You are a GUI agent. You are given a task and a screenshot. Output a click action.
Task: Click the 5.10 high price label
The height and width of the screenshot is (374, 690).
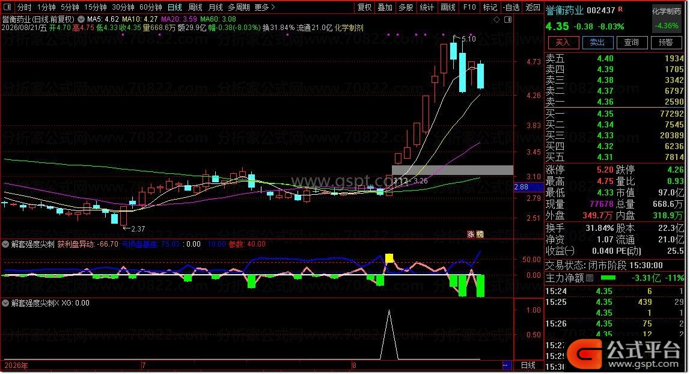(x=469, y=38)
